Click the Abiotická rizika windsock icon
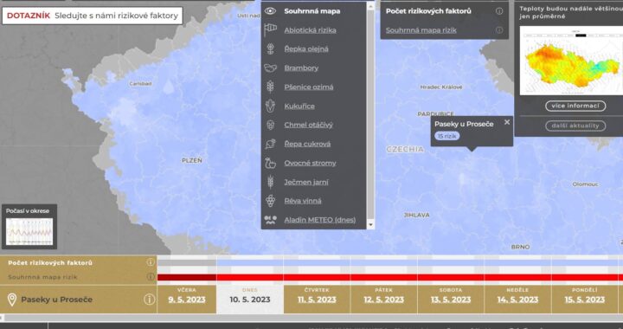 [x=270, y=29]
